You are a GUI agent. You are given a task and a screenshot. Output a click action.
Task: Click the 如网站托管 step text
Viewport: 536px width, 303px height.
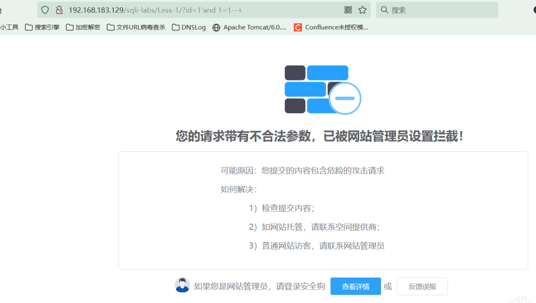314,227
